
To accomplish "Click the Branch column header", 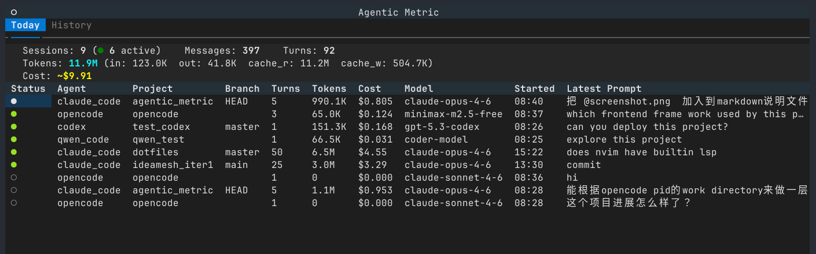I will (x=242, y=88).
